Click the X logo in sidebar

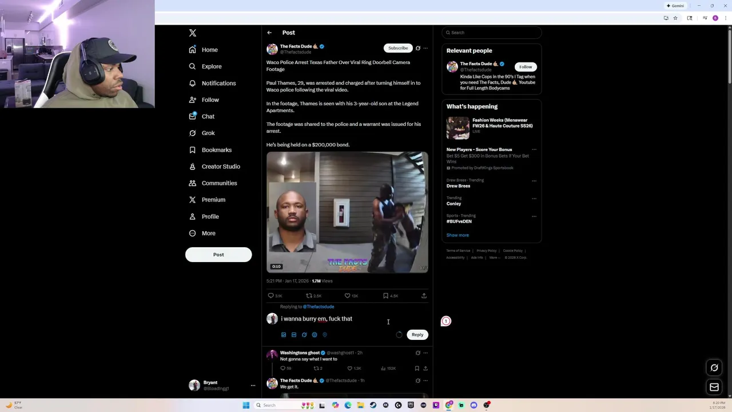click(193, 33)
